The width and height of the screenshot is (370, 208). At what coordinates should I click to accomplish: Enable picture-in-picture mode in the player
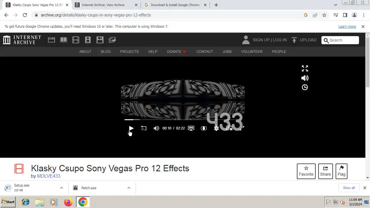pyautogui.click(x=229, y=128)
